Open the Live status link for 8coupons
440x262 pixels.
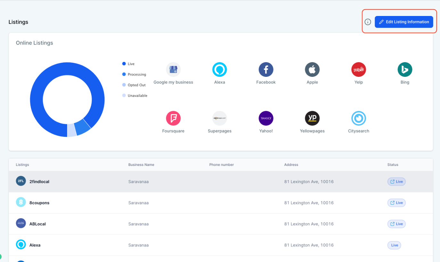click(396, 203)
